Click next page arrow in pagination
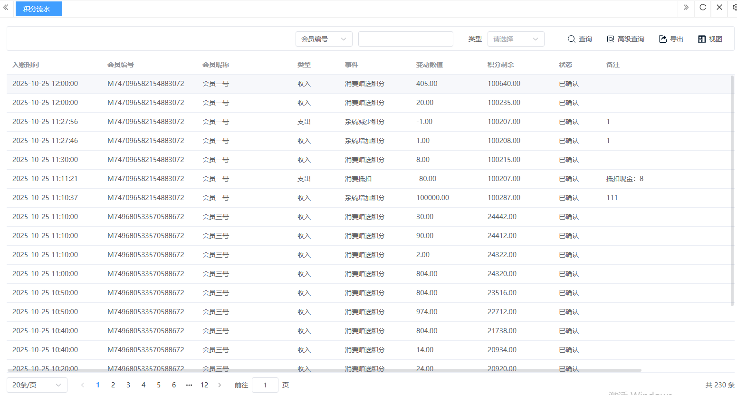This screenshot has width=737, height=395. (x=220, y=385)
